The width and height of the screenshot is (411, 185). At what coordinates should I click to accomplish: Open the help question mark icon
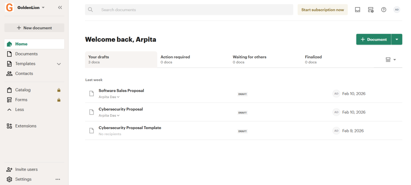[x=384, y=10]
